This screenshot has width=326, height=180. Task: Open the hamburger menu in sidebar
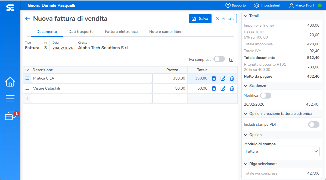coord(10,99)
